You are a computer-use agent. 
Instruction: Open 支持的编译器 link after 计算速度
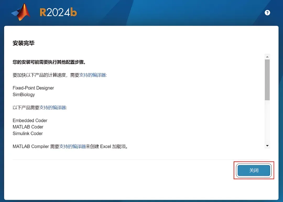(x=92, y=75)
